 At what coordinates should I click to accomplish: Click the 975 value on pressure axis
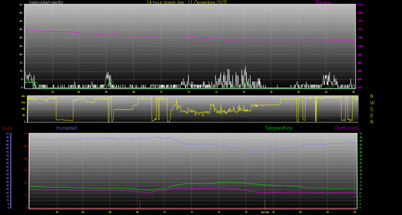tap(360, 88)
